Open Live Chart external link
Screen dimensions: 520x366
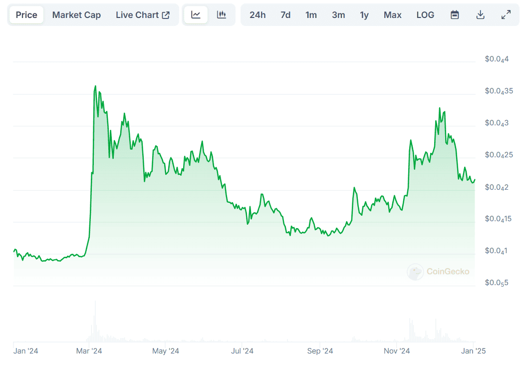click(143, 15)
